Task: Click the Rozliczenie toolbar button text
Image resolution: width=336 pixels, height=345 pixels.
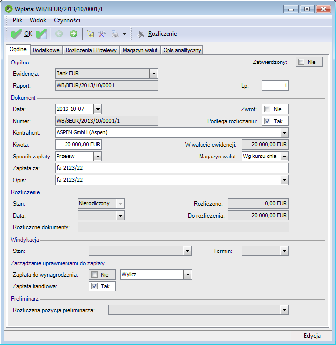Action: 163,34
